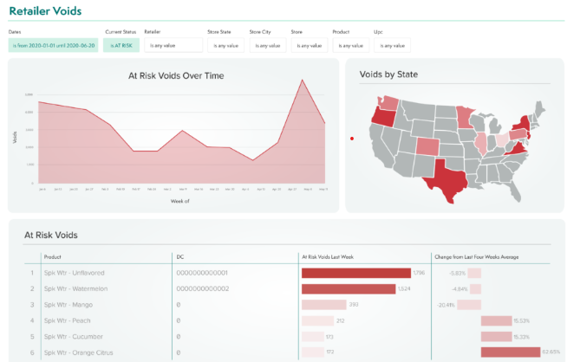The image size is (567, 362).
Task: Click the Store State filter field
Action: (x=225, y=45)
